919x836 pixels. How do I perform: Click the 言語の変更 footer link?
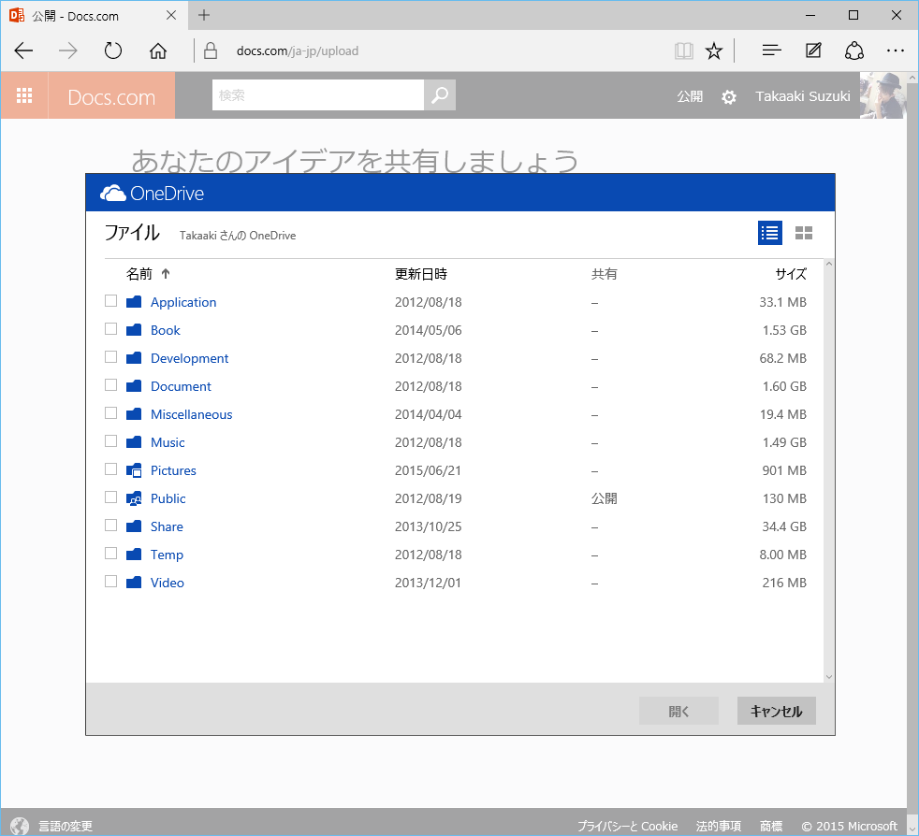pyautogui.click(x=66, y=826)
